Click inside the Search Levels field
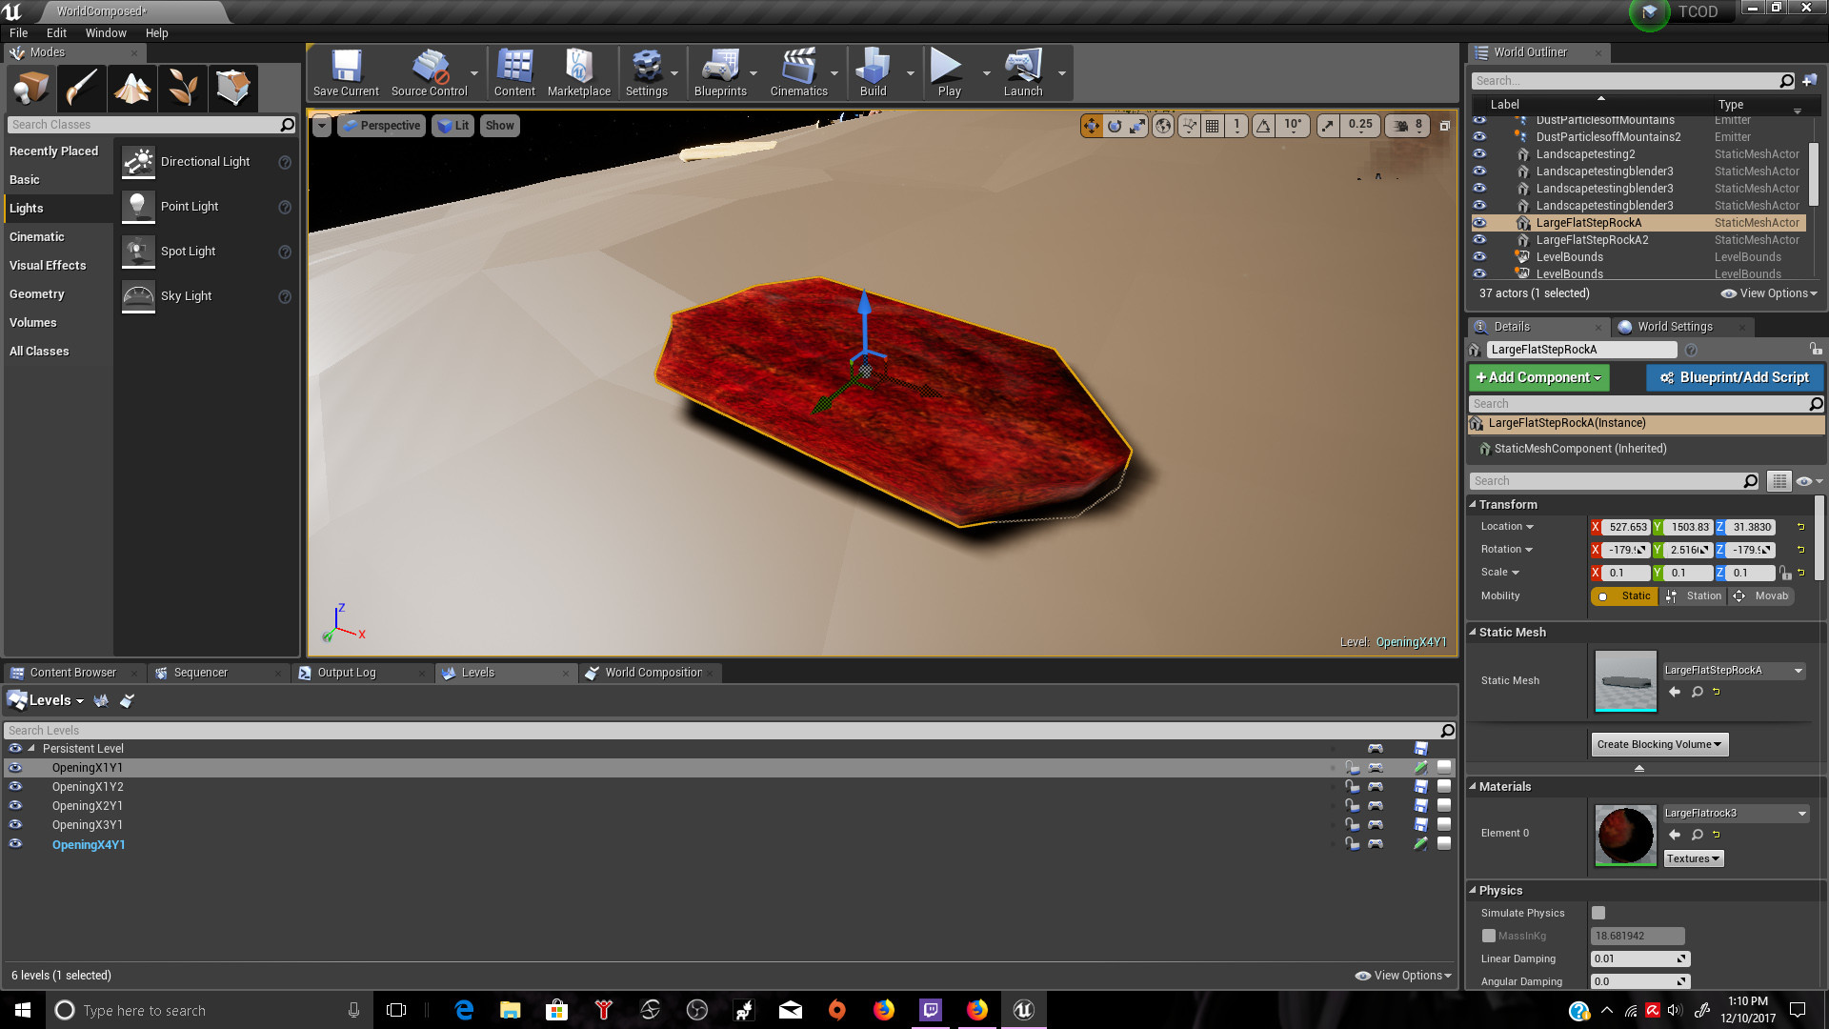1829x1029 pixels. pos(667,730)
